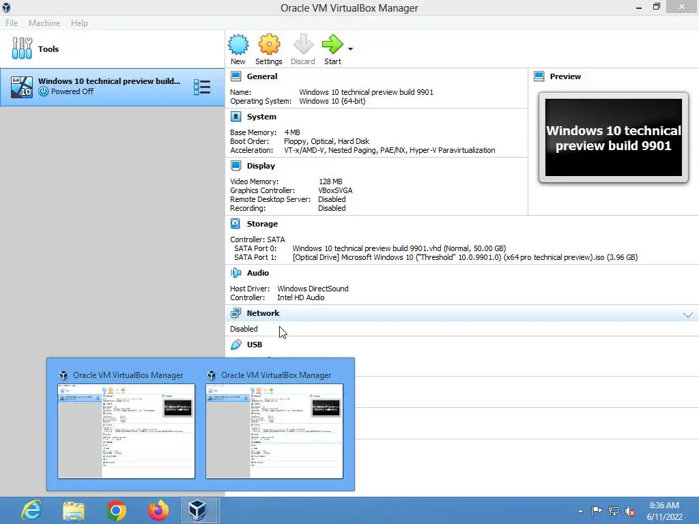Click the Tools label in sidebar
This screenshot has width=699, height=524.
(48, 49)
